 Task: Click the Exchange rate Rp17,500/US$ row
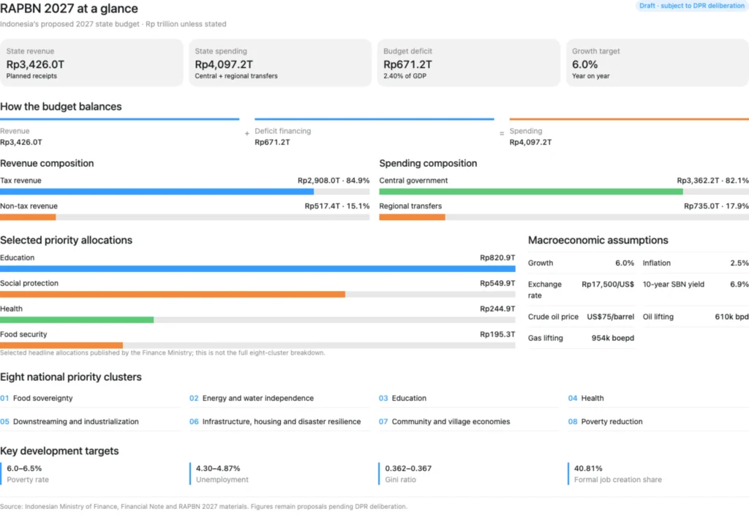581,290
